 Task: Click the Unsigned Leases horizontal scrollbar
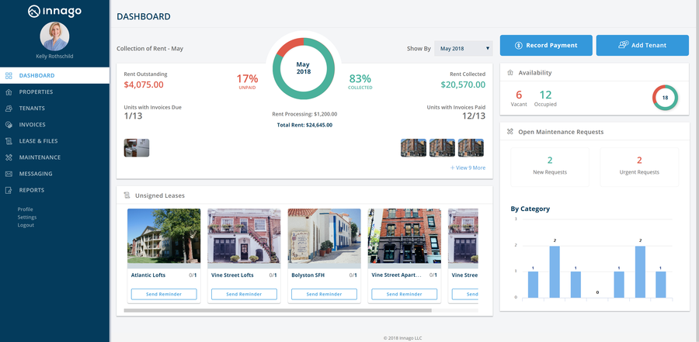(277, 310)
